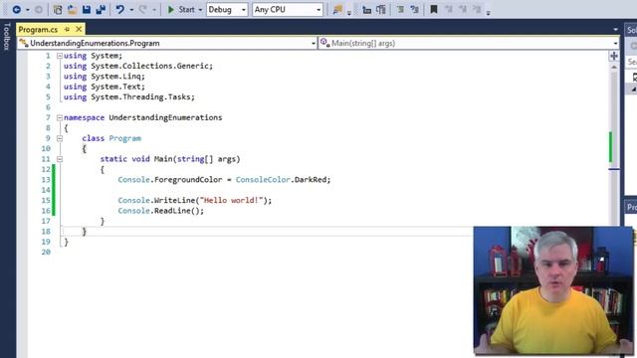This screenshot has height=358, width=637.
Task: Click the Navigate Backward arrow icon
Action: coord(17,9)
